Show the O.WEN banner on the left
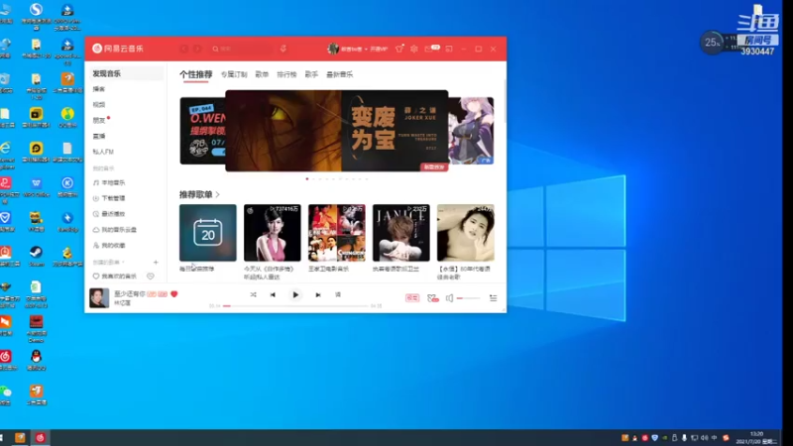The image size is (793, 446). point(202,131)
